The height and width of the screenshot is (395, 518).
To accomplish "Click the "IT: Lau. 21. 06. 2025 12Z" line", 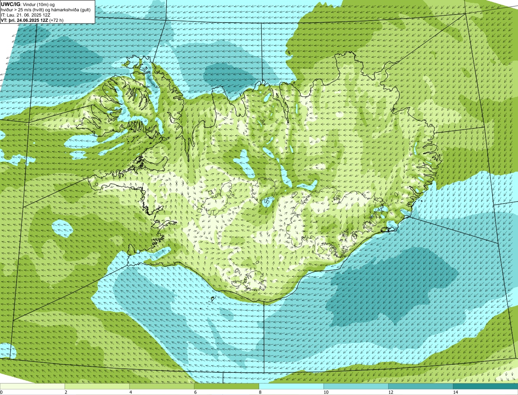I will 26,15.
